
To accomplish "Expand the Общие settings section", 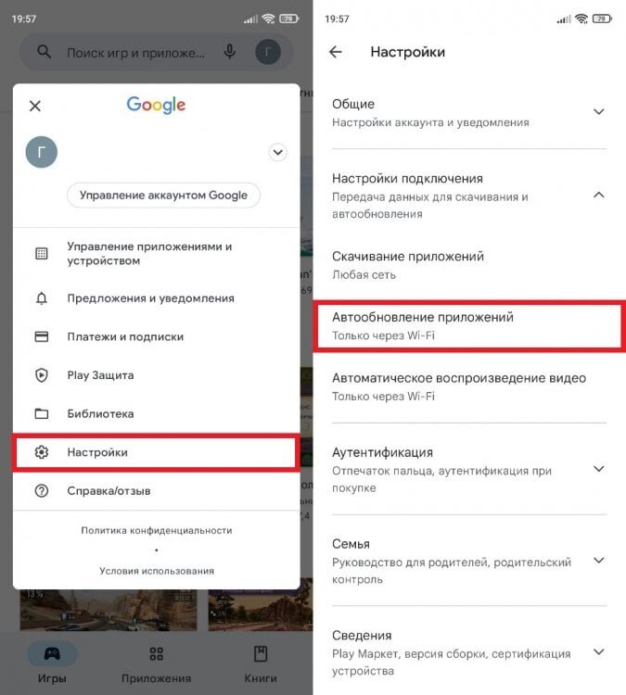I will tap(599, 112).
